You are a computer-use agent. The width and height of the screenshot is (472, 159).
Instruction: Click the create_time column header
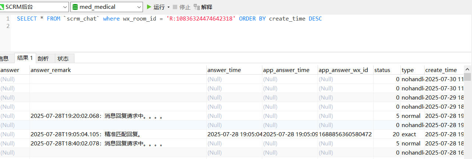click(441, 70)
